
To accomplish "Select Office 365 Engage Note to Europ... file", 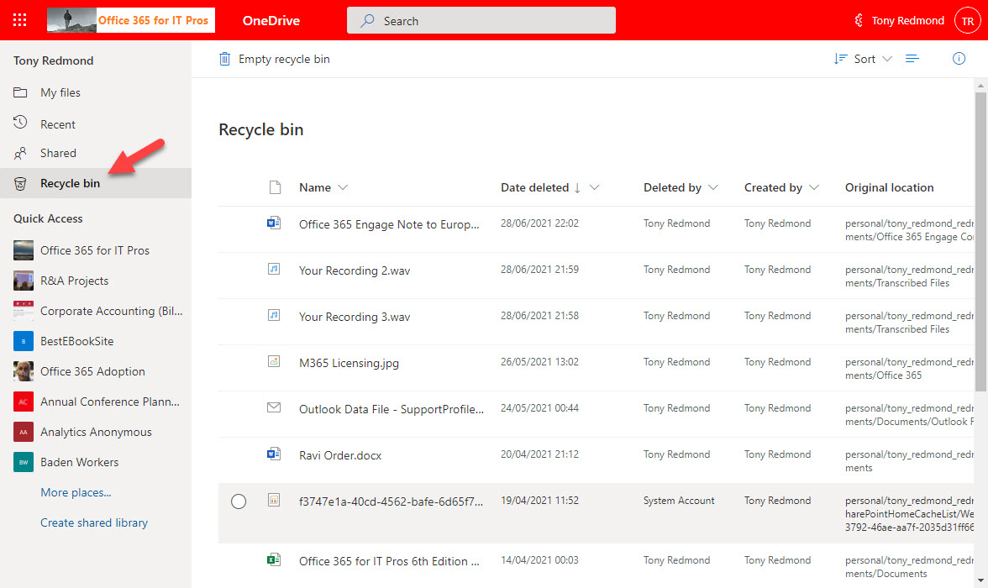I will click(389, 224).
